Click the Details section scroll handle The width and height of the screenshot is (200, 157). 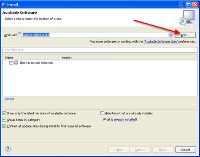coord(194,104)
